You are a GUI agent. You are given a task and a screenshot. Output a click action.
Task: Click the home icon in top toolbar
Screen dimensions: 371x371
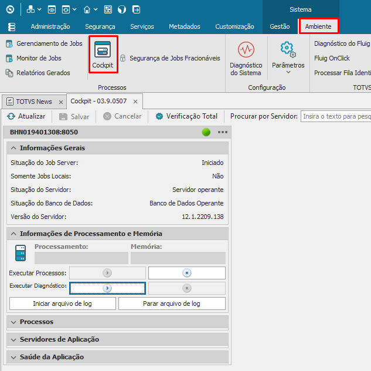[x=87, y=9]
